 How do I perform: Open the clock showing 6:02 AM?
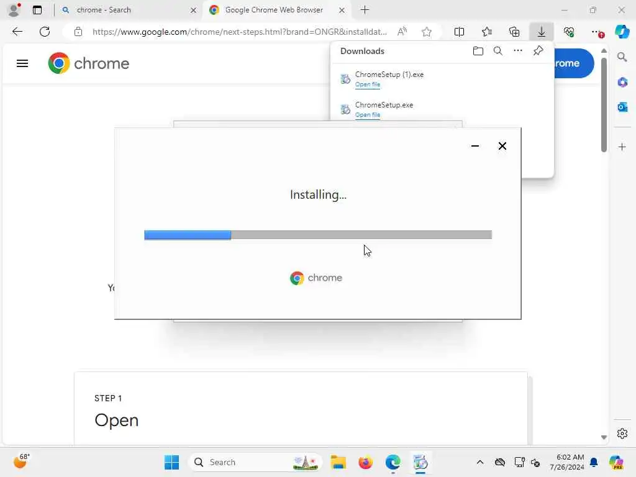tap(567, 462)
